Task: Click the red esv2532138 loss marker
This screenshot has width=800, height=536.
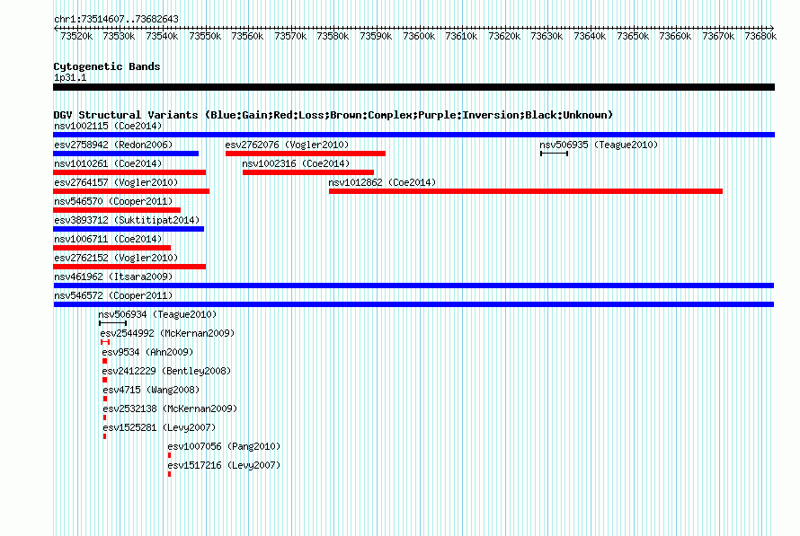Action: 104,417
